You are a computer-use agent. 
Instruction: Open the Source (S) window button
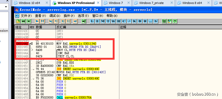pos(156,21)
